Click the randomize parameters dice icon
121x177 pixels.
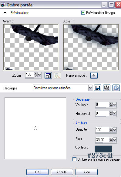click(x=107, y=88)
